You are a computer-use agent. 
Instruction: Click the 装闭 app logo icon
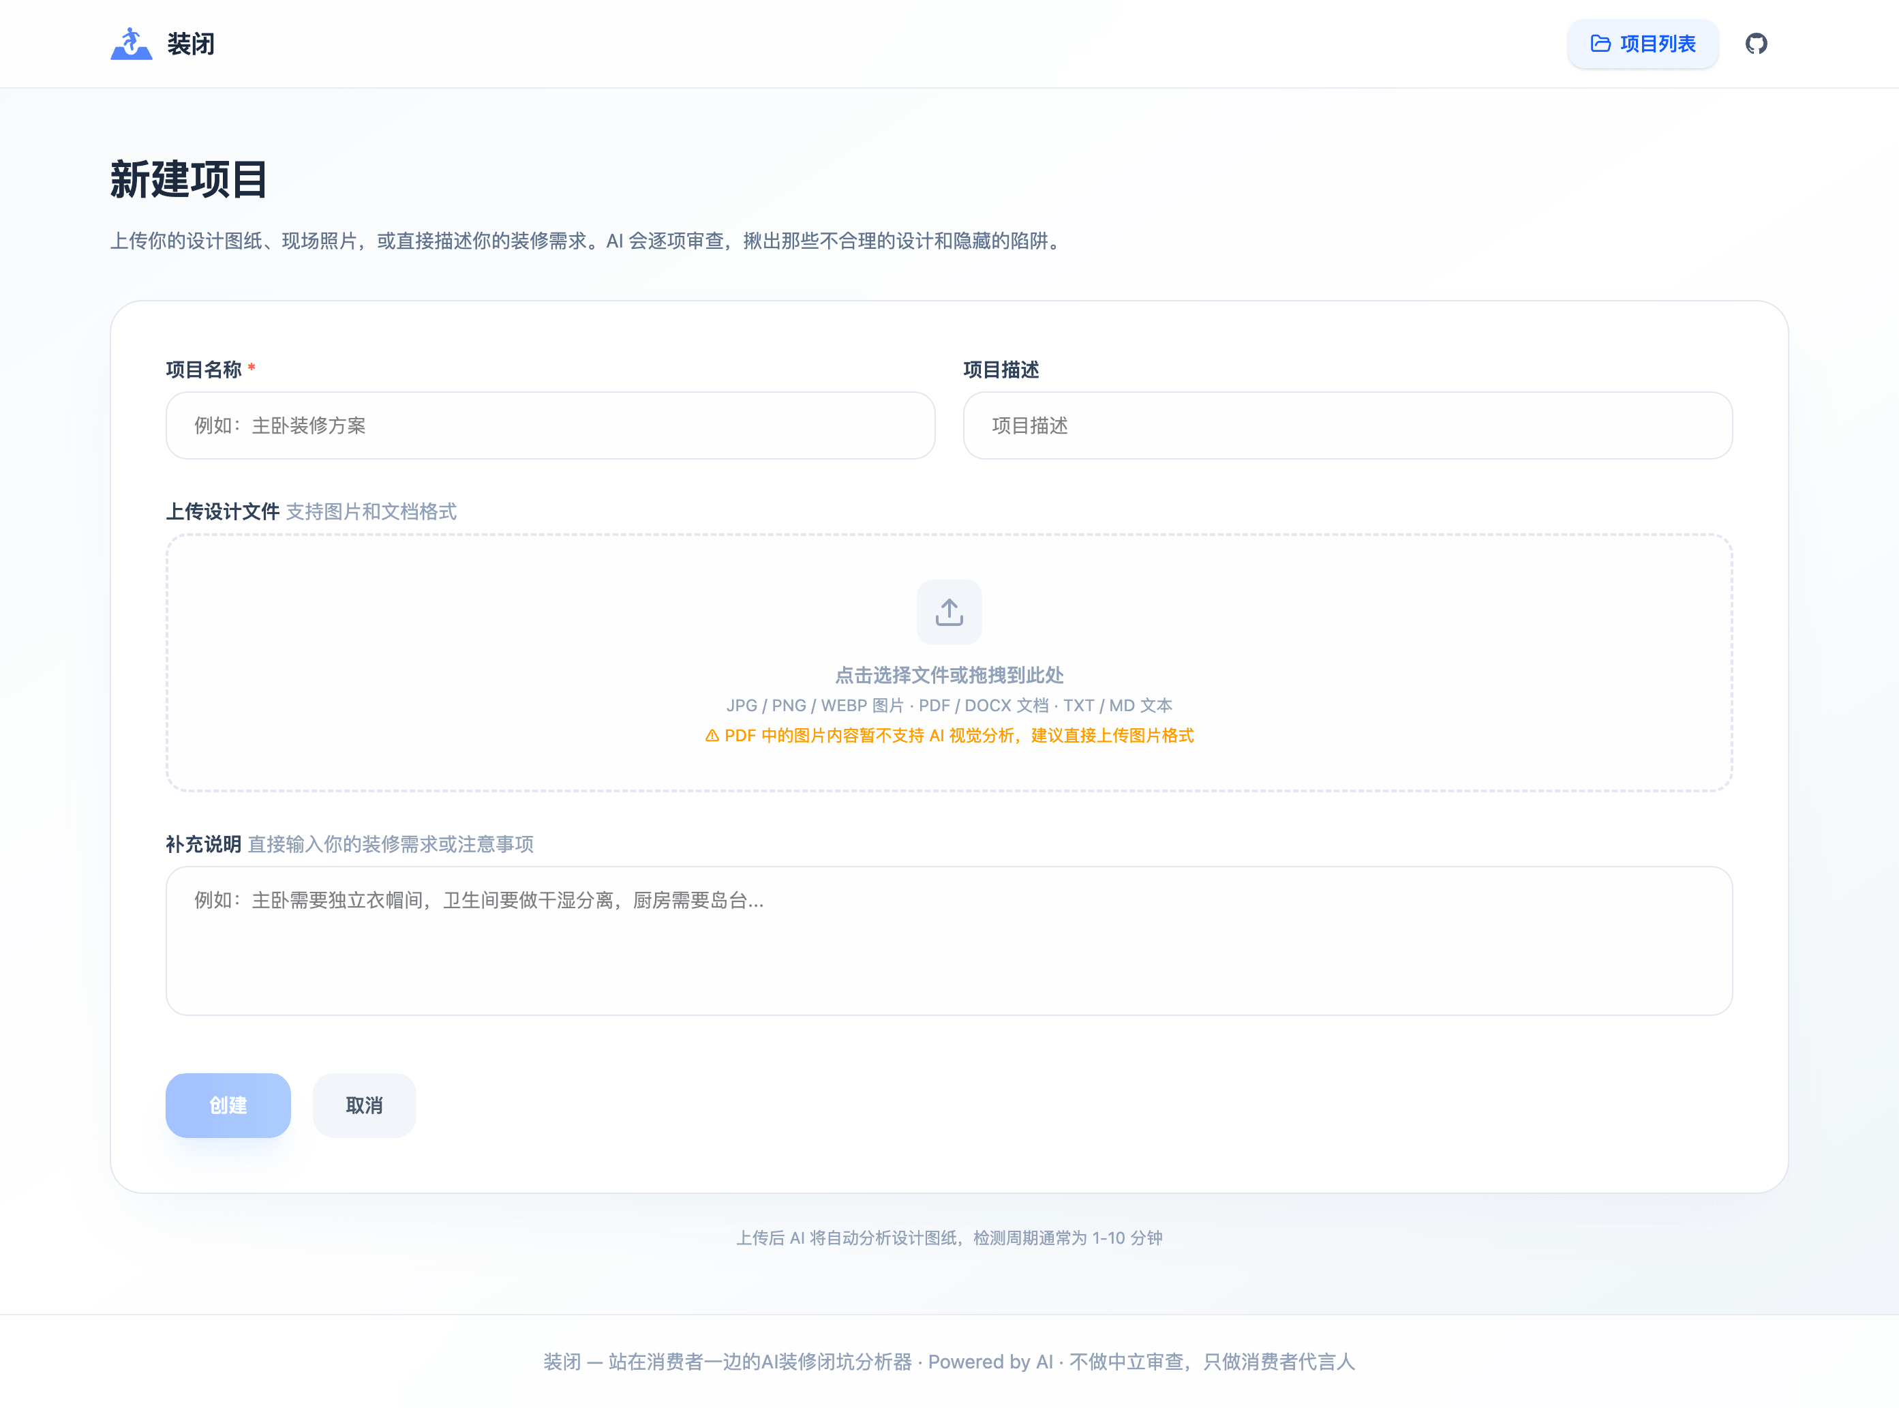pyautogui.click(x=131, y=44)
